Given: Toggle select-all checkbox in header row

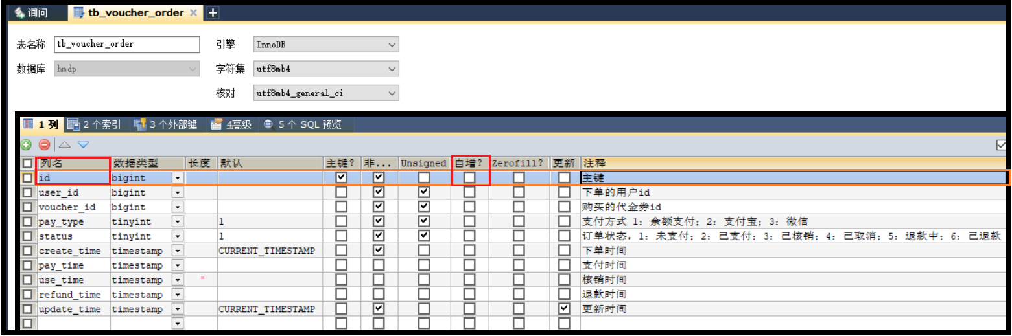Looking at the screenshot, I should [27, 163].
